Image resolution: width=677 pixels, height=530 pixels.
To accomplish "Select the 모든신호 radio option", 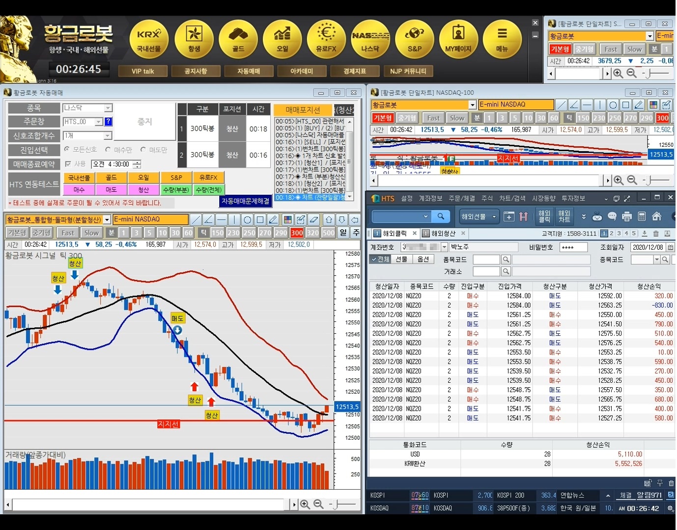I will point(67,149).
